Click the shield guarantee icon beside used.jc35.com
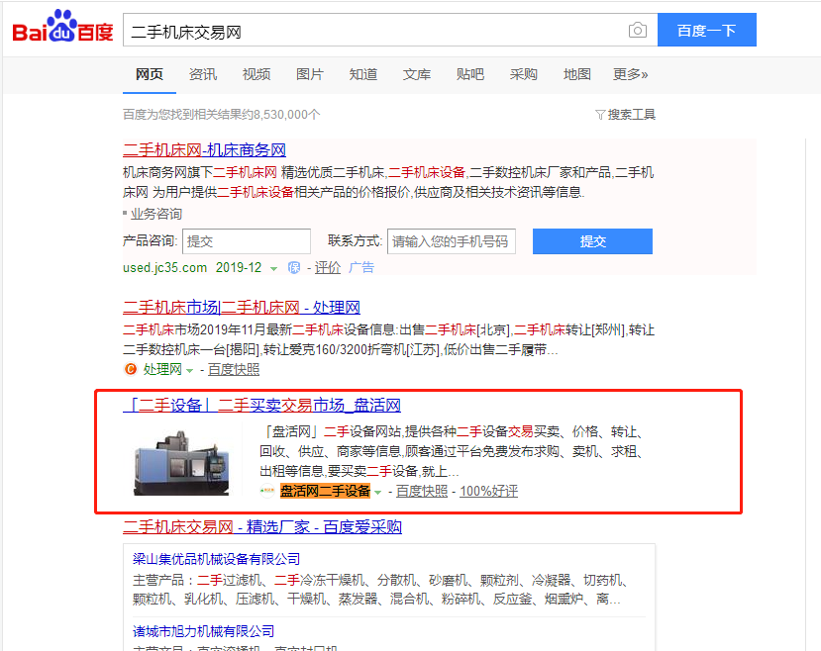Image resolution: width=821 pixels, height=651 pixels. (294, 268)
